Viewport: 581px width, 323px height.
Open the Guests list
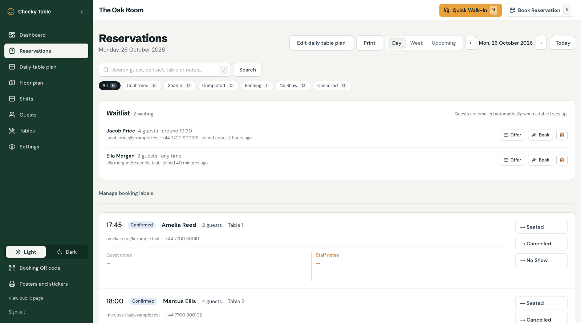point(46,115)
